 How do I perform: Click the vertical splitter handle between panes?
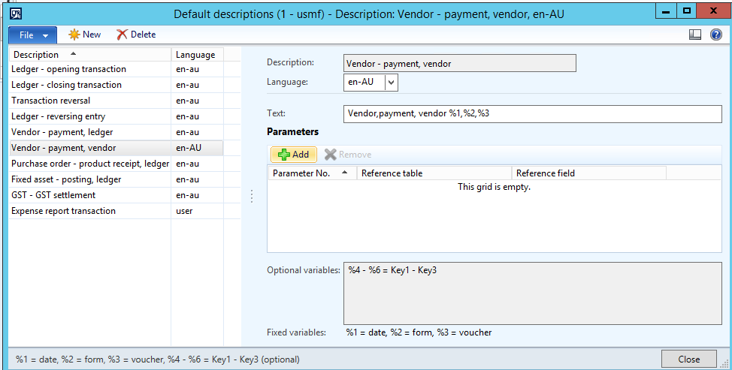tap(251, 196)
